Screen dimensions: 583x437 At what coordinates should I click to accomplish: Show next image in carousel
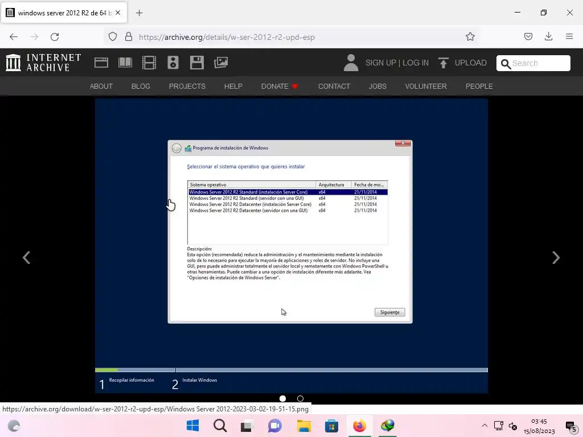[x=556, y=258]
